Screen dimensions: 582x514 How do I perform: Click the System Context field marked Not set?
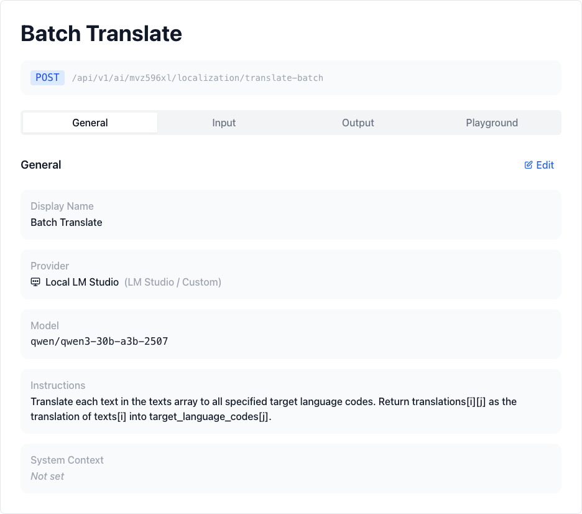[x=47, y=476]
